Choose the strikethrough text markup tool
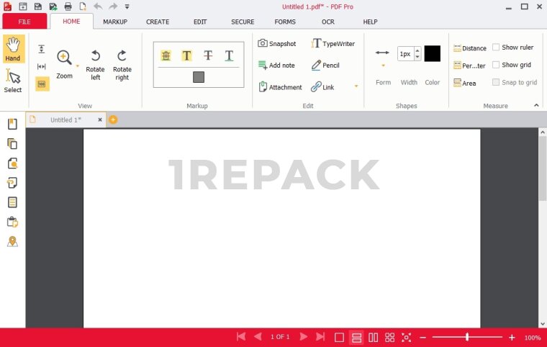Viewport: 547px width, 347px height. tap(207, 55)
